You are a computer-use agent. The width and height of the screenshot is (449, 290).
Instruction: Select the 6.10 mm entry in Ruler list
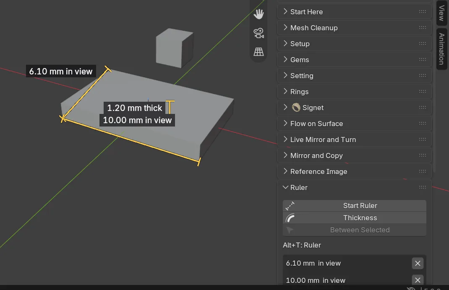pos(347,264)
